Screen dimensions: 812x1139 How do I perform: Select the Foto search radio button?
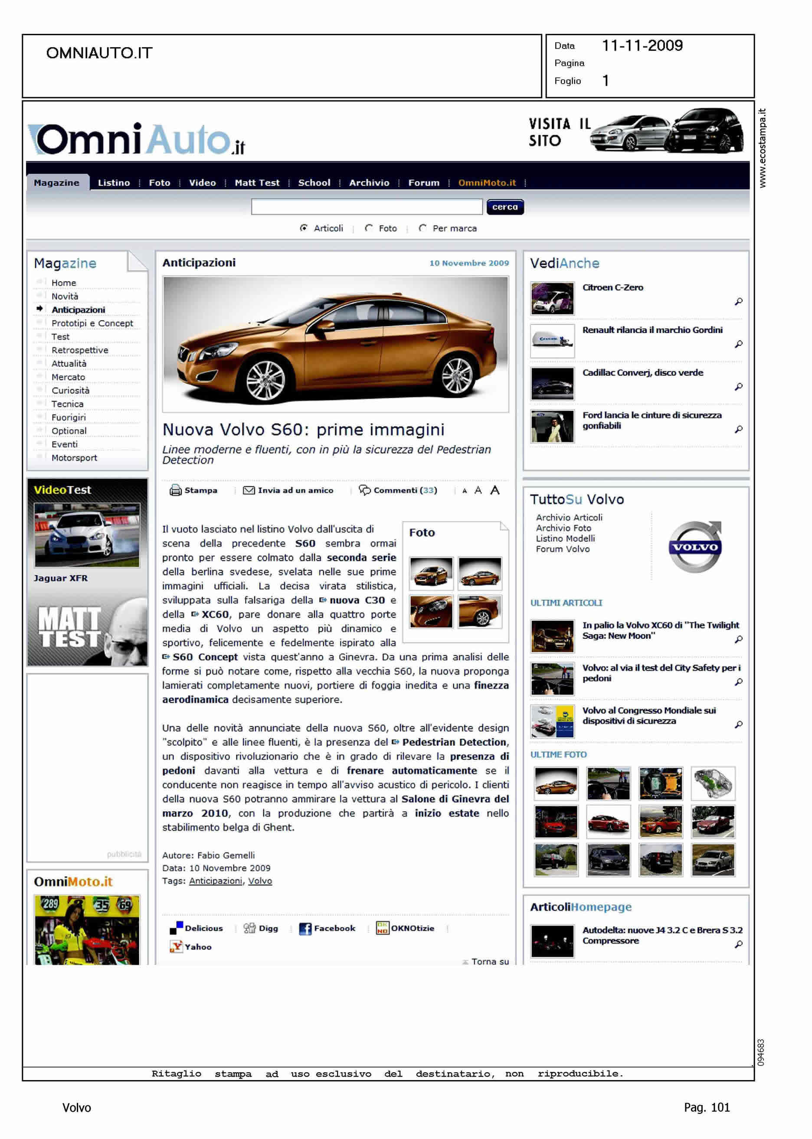[369, 228]
